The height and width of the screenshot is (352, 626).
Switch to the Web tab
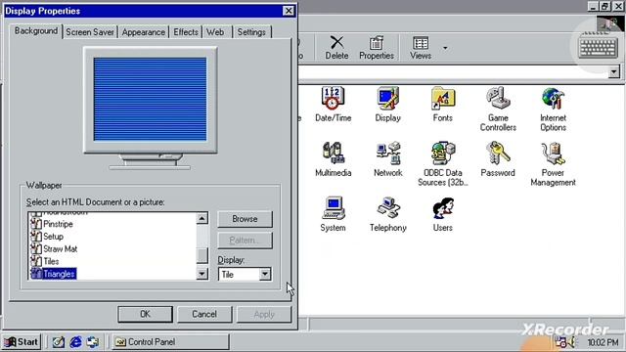215,32
